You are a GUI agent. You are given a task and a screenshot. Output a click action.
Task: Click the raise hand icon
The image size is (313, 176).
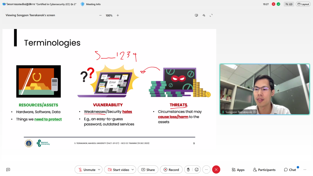coord(188,170)
